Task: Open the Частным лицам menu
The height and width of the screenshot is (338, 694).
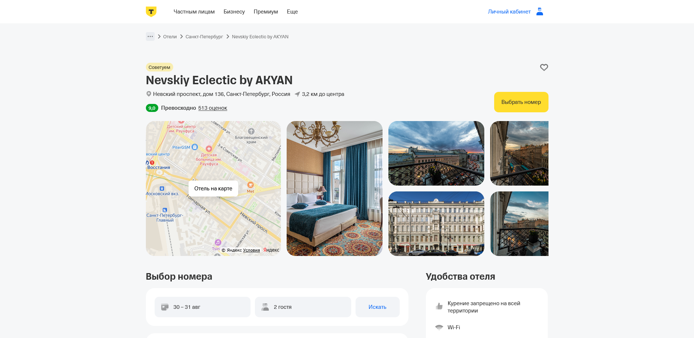Action: 194,12
